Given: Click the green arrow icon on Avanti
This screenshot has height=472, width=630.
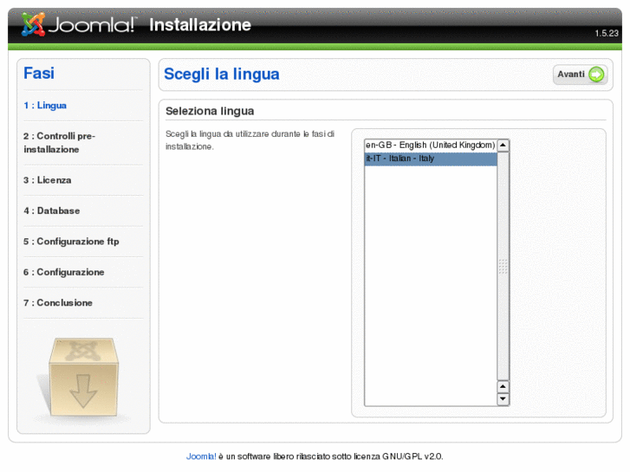Looking at the screenshot, I should pos(596,74).
